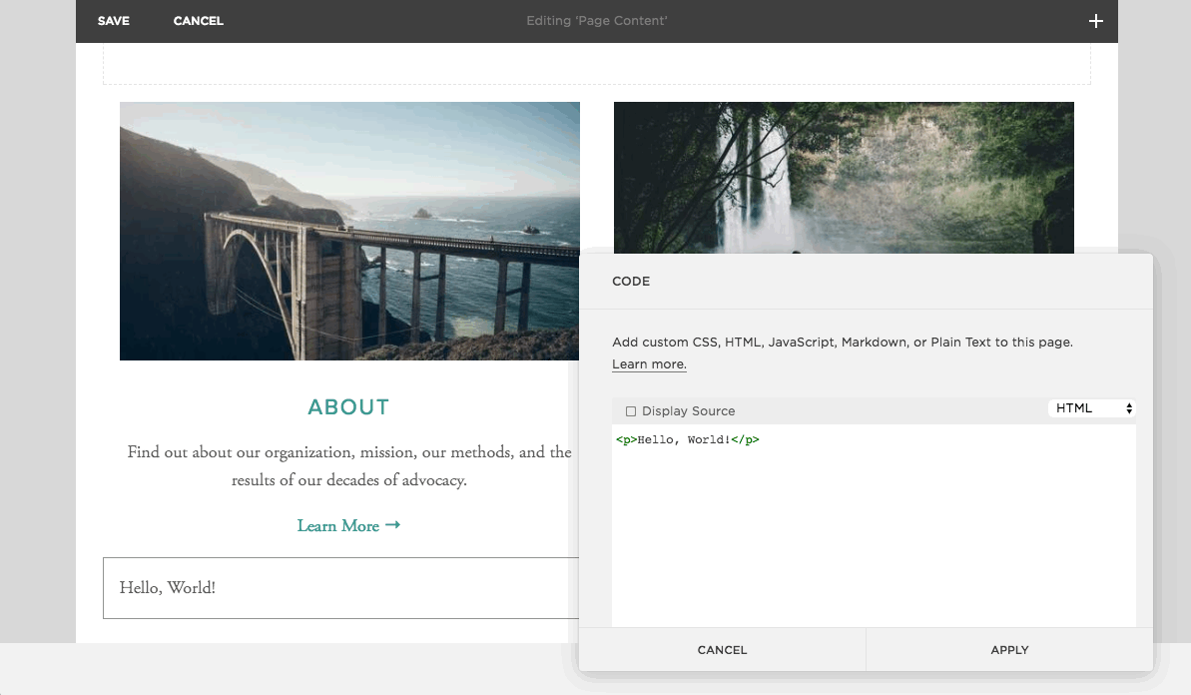Apply the code block changes
The image size is (1191, 695).
pyautogui.click(x=1009, y=650)
